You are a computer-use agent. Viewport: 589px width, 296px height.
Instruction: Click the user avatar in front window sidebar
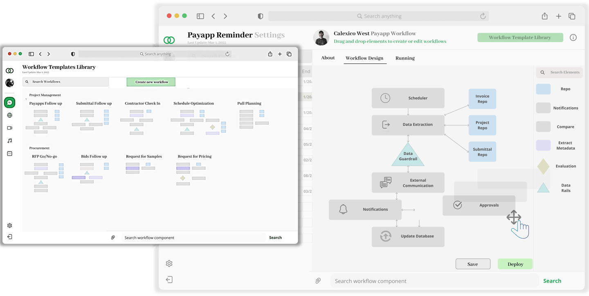coord(10,83)
